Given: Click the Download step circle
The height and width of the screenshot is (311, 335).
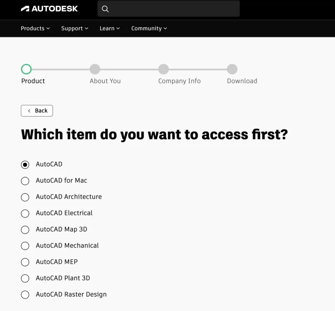Looking at the screenshot, I should coord(232,69).
